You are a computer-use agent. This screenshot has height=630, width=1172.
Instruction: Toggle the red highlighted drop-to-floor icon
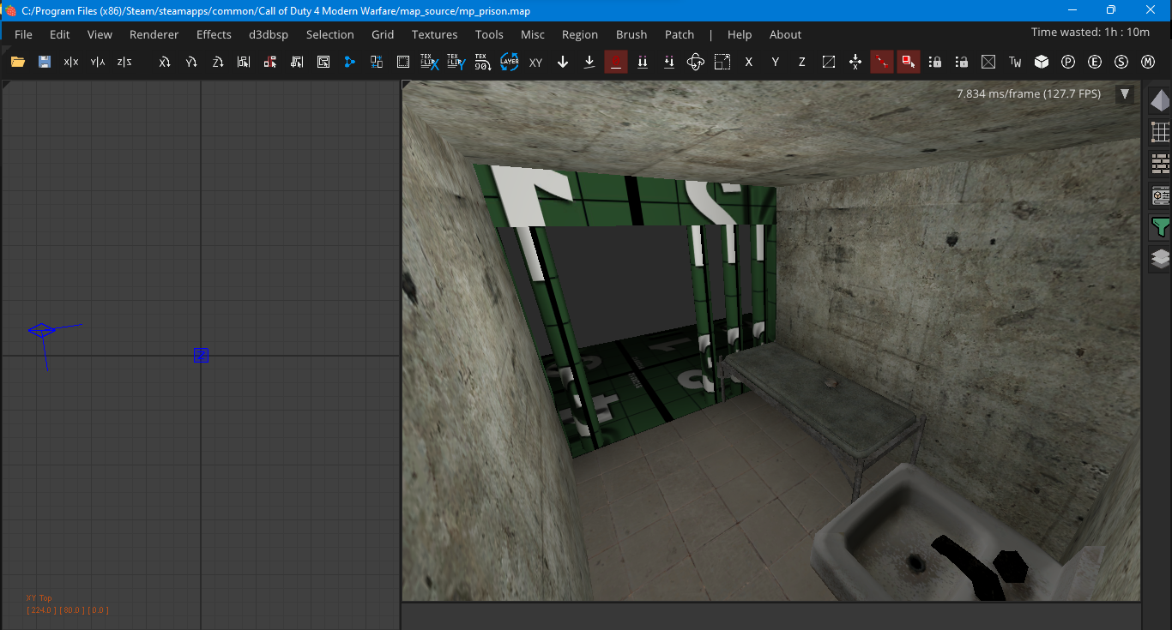click(615, 62)
